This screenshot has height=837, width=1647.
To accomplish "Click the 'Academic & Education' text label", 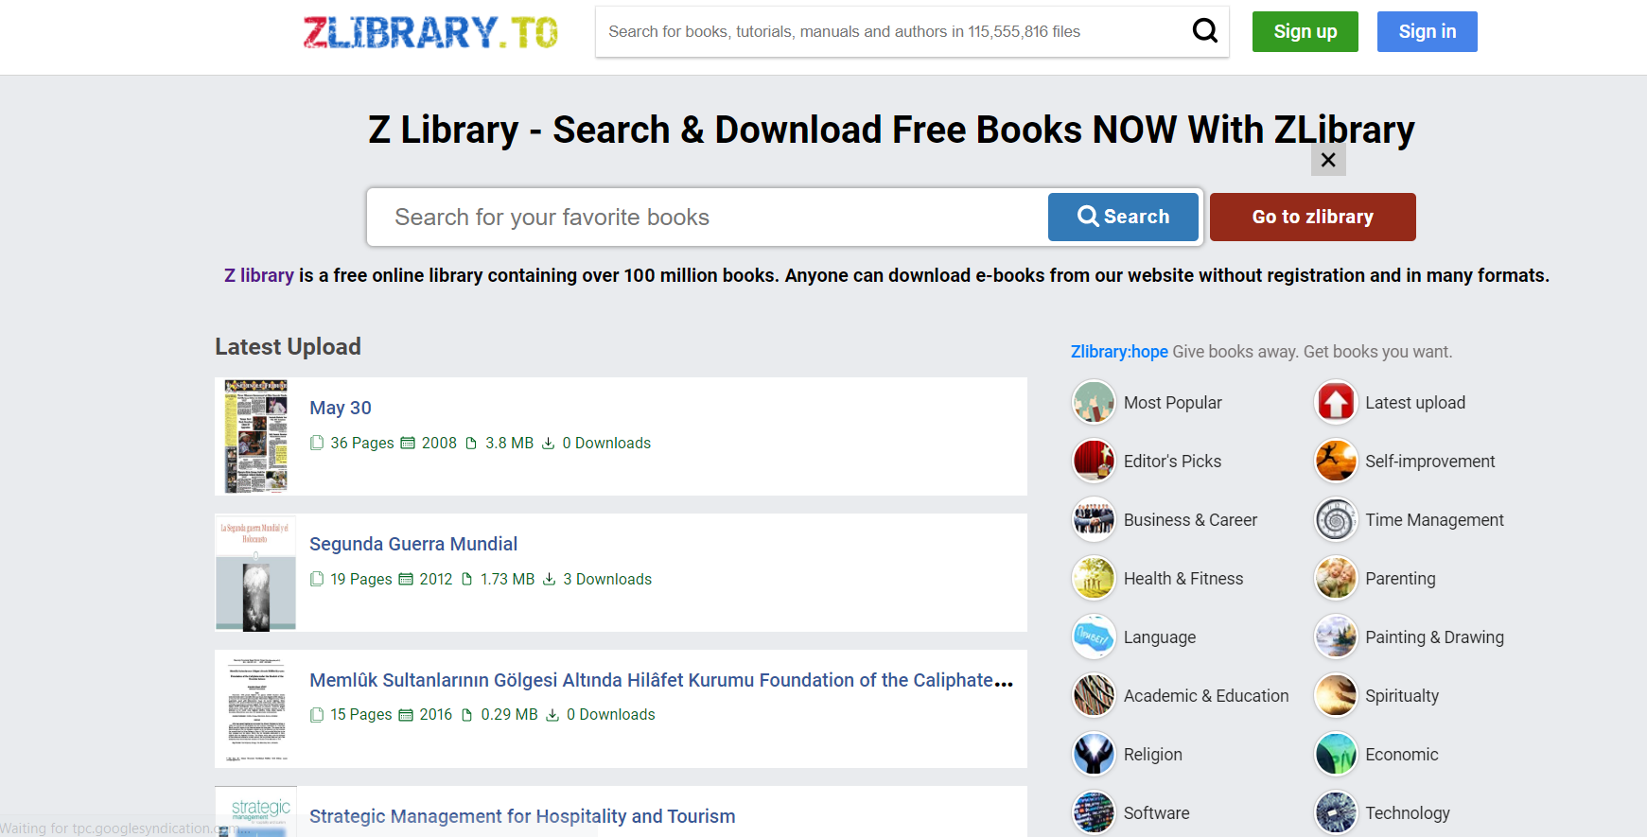I will 1206,696.
